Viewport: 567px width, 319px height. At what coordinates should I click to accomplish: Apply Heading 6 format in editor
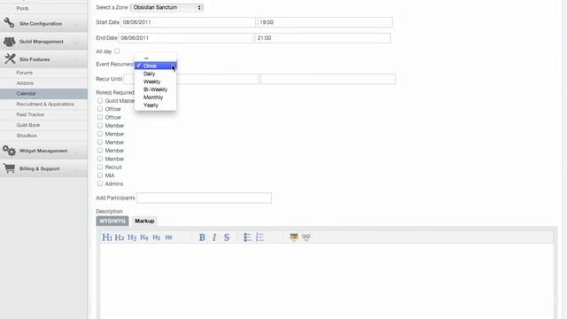pos(168,237)
